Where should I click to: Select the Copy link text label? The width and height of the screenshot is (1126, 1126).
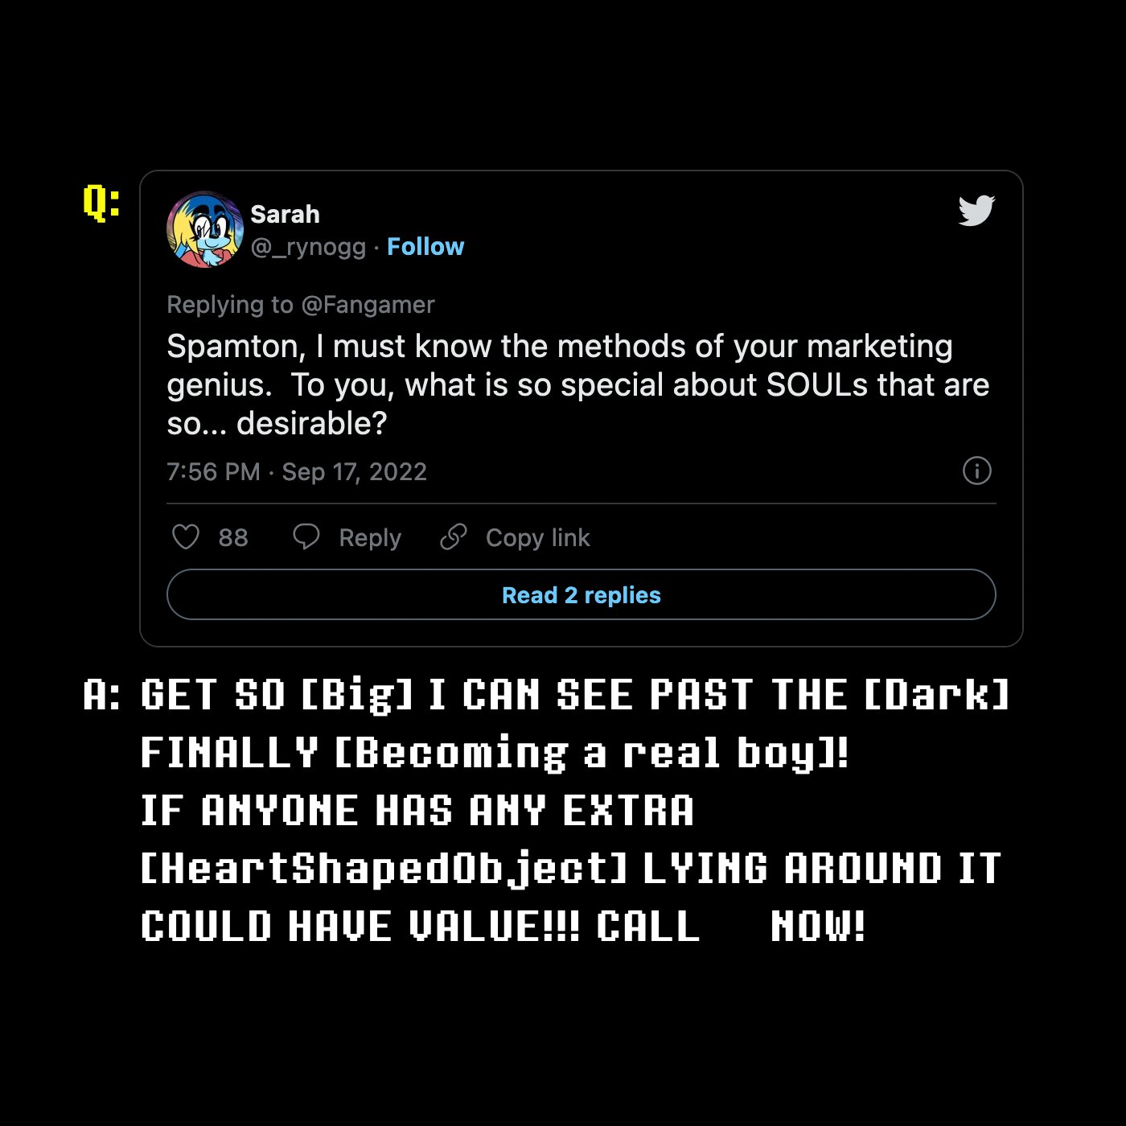537,537
